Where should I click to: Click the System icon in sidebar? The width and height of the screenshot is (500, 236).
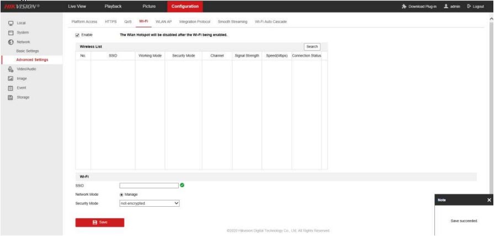coord(10,33)
